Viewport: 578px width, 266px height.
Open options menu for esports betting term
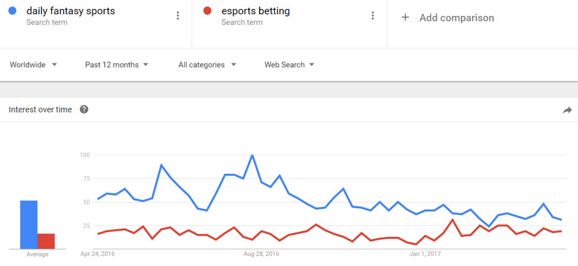click(373, 15)
